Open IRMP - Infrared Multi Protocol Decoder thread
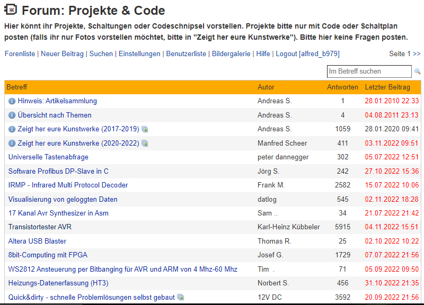Viewport: 424px width, 305px height. [x=68, y=185]
